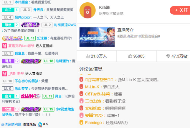Click the 明月 12 purple fan medal
This screenshot has width=190, height=128.
[11, 61]
